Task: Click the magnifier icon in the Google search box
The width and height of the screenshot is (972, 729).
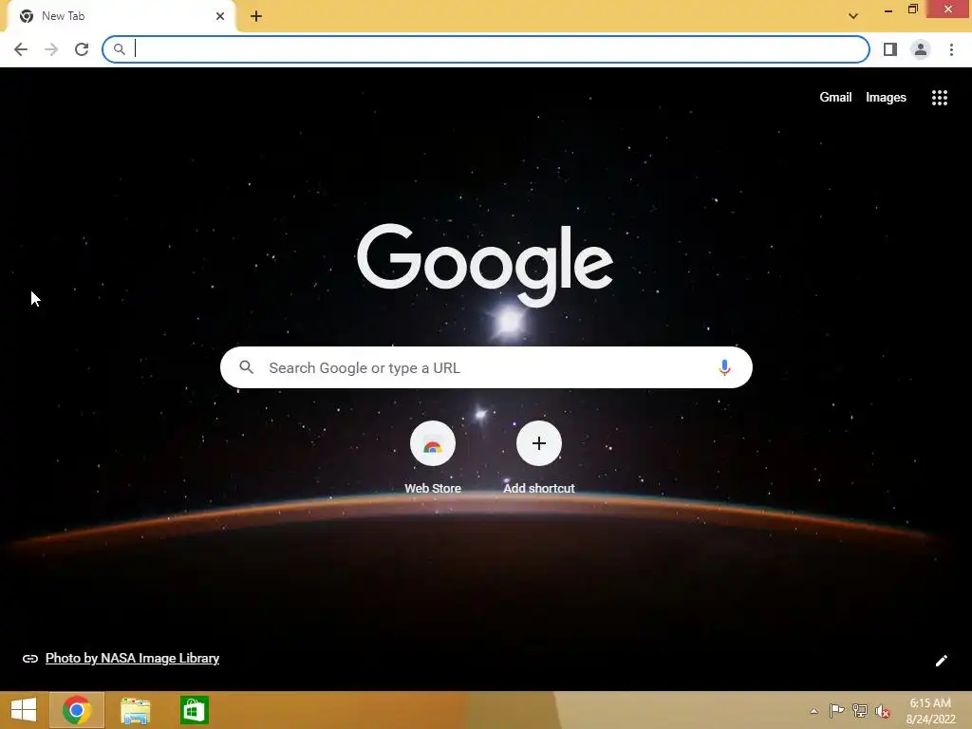Action: 247,367
